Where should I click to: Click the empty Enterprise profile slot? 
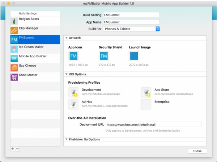point(146,104)
